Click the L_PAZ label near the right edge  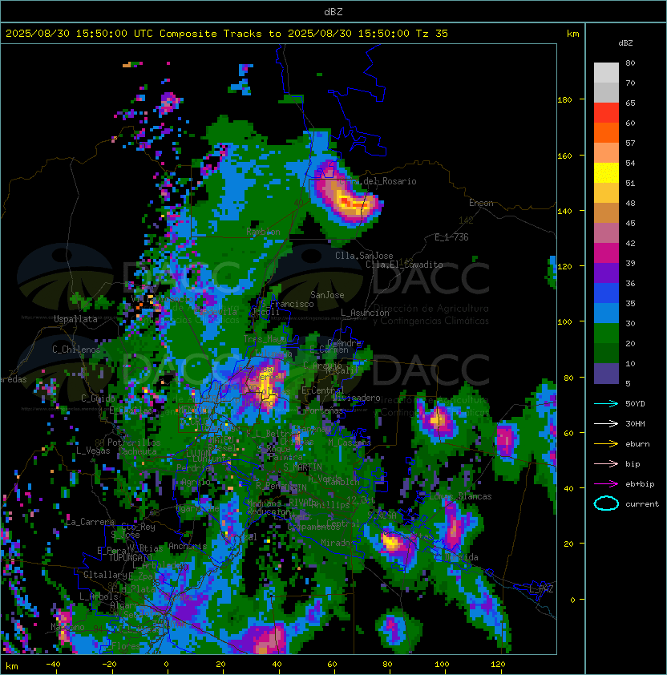coord(541,589)
